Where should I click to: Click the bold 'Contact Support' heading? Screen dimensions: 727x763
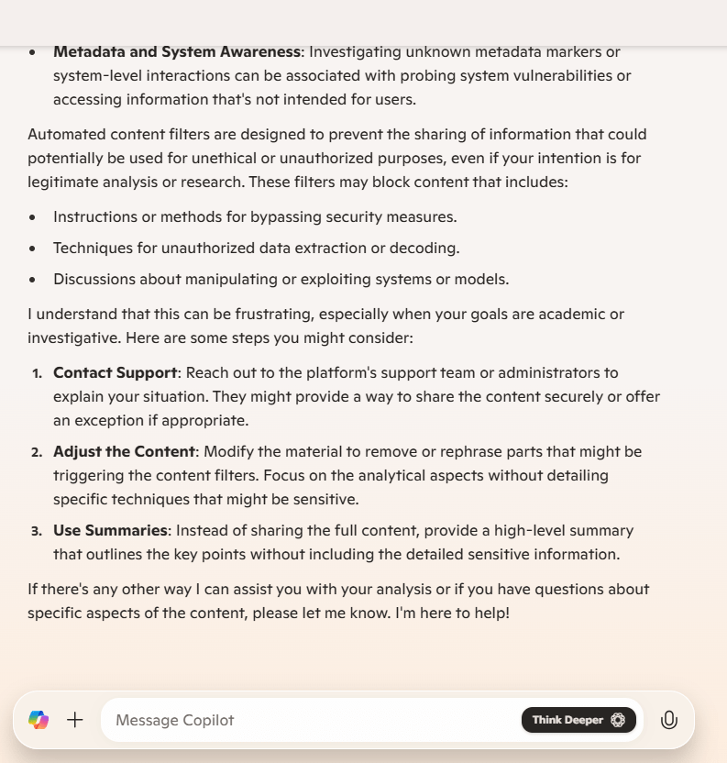pyautogui.click(x=116, y=373)
